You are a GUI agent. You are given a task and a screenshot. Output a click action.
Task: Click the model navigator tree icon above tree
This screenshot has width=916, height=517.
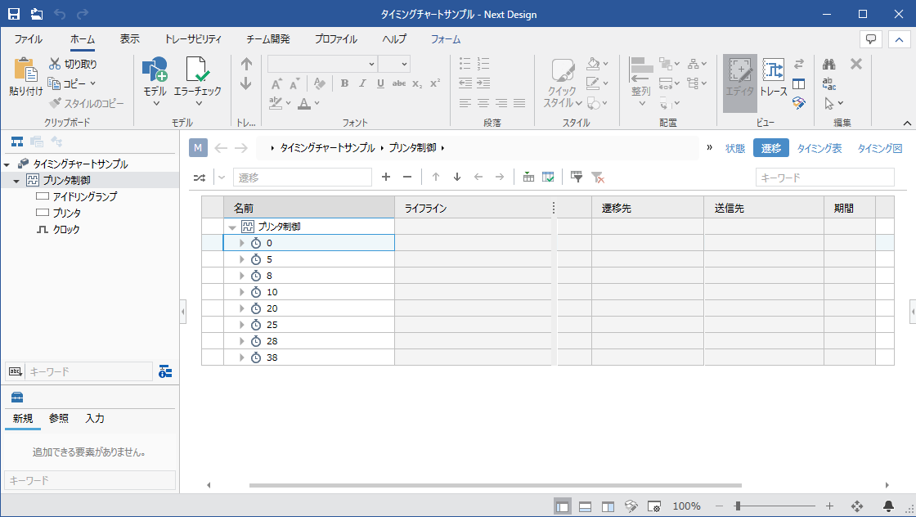tap(17, 142)
